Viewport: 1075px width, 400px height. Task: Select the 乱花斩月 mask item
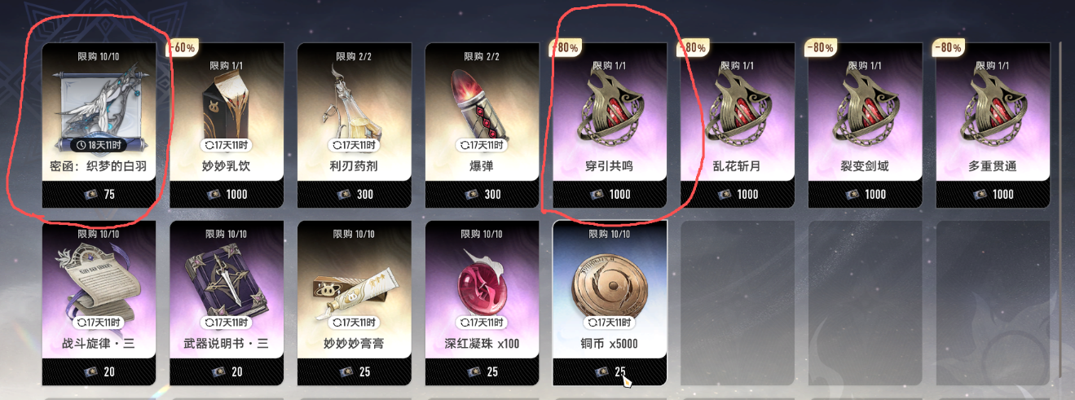coord(737,125)
